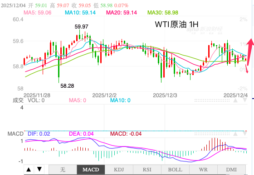The height and width of the screenshot is (175, 254).
Task: Select the MACD indicator tab
Action: [x=91, y=170]
